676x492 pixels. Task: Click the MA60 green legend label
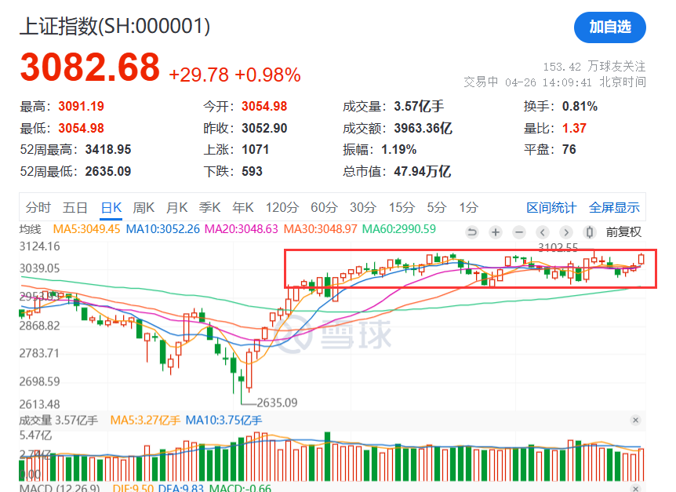399,229
